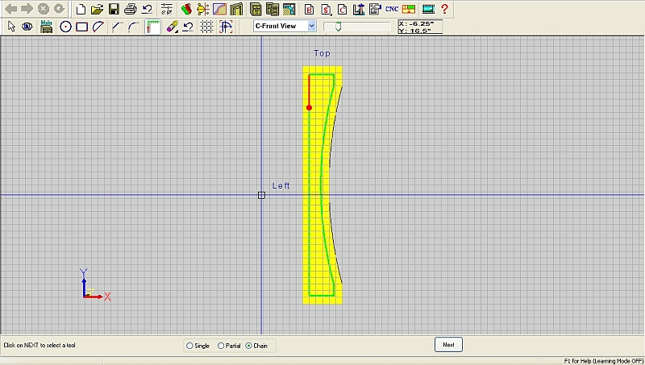Open help with the red question mark
This screenshot has height=365, width=645.
click(444, 9)
